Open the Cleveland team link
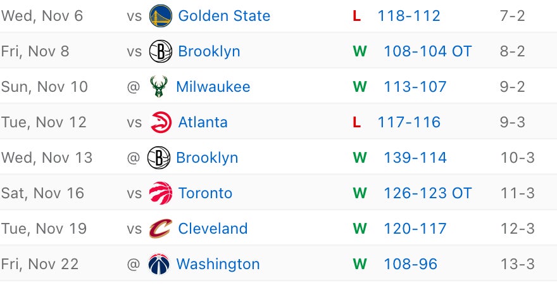Screen dimensions: 557x285 [213, 229]
